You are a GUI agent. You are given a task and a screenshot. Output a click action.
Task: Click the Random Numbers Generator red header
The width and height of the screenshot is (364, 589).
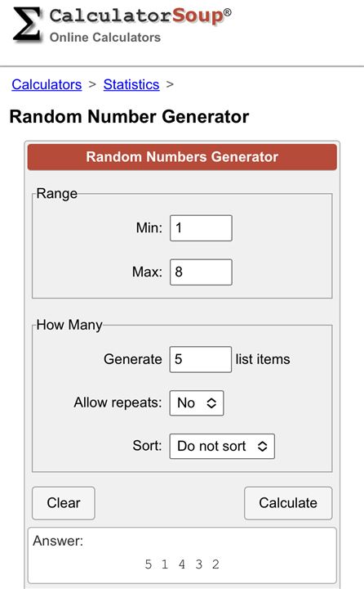tap(182, 156)
